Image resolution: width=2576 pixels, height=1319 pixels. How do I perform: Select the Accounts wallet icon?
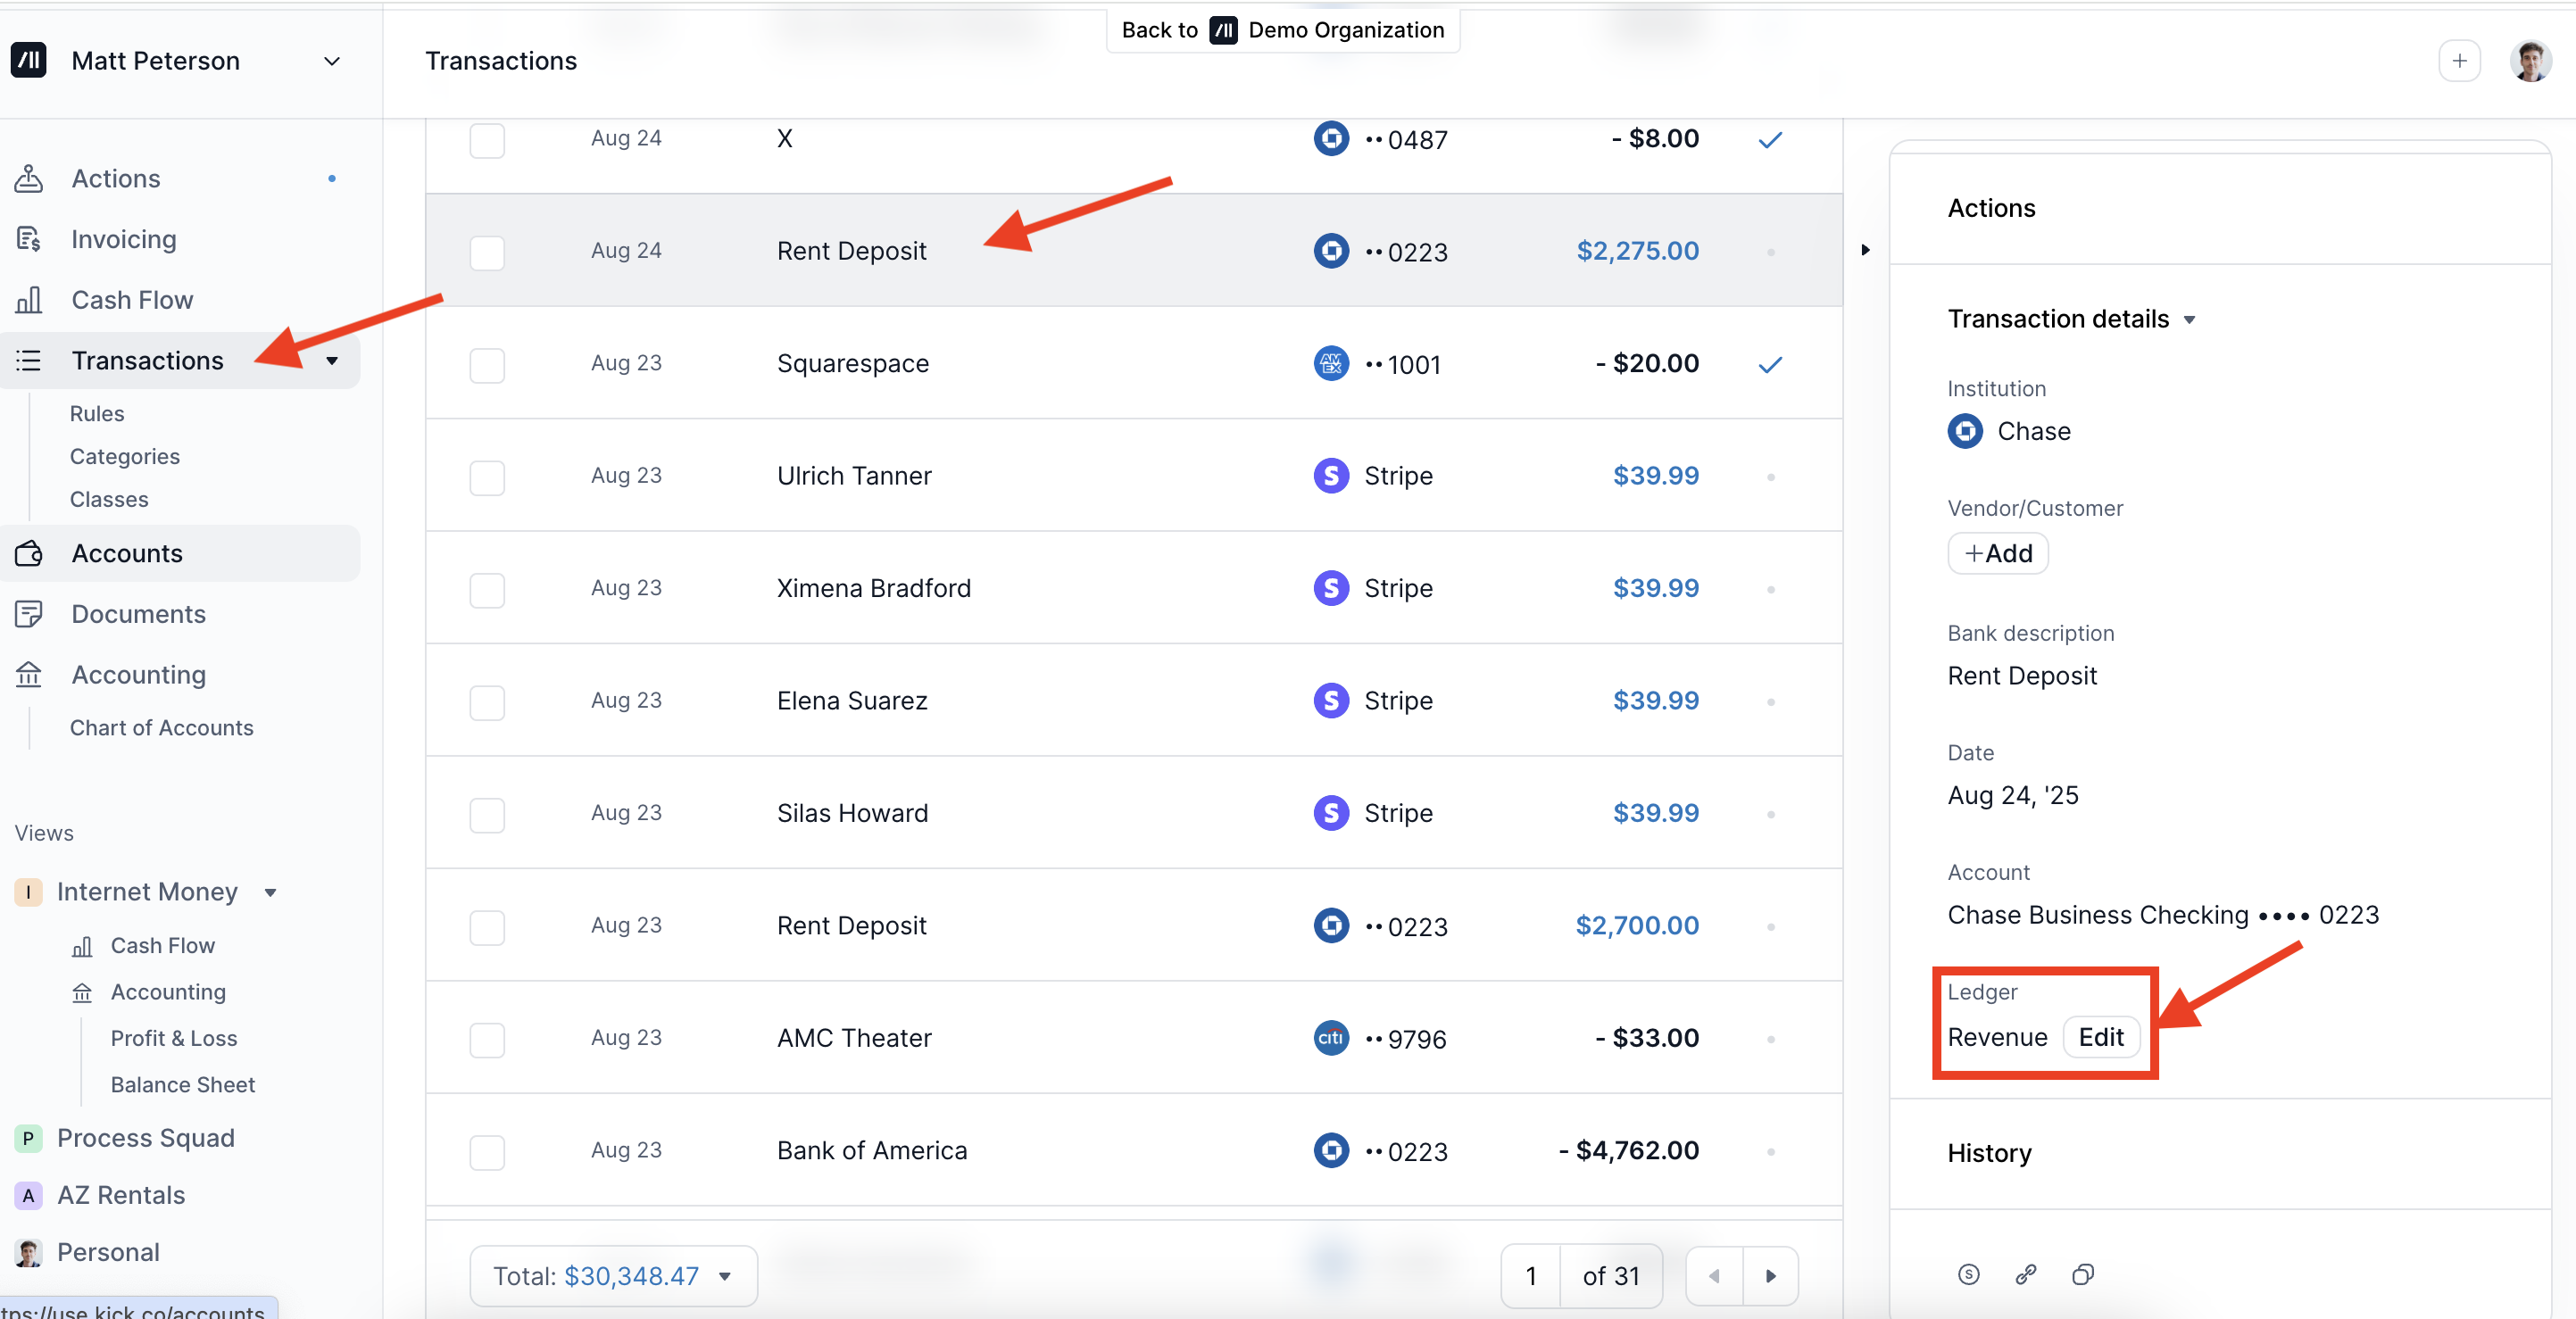click(28, 553)
